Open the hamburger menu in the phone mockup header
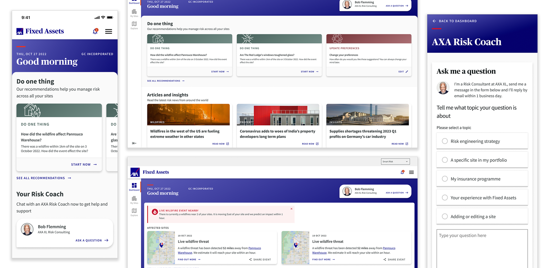The width and height of the screenshot is (550, 268). pyautogui.click(x=109, y=31)
